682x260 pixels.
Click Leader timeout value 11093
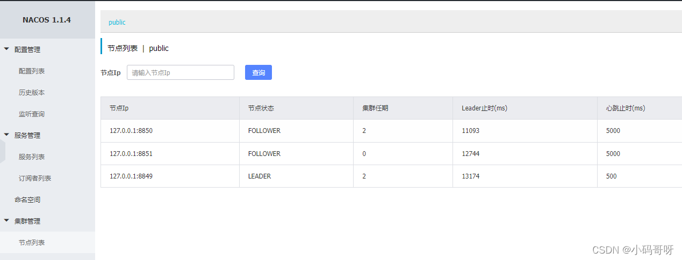click(x=470, y=131)
